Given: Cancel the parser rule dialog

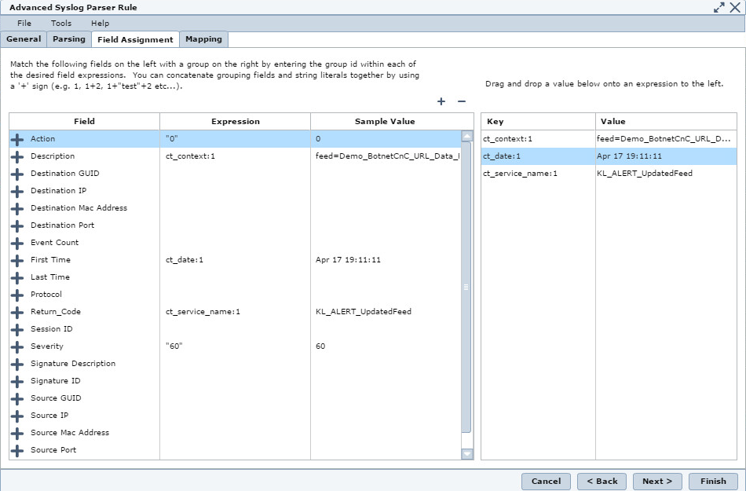Looking at the screenshot, I should [x=546, y=481].
